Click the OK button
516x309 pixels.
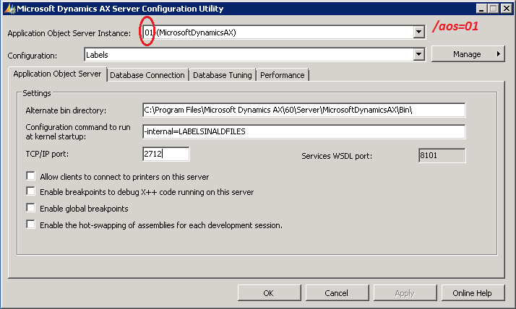tap(269, 293)
